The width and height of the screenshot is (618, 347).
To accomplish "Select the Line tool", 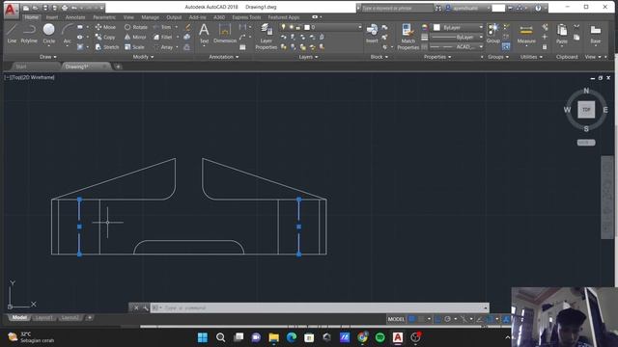I will coord(12,33).
